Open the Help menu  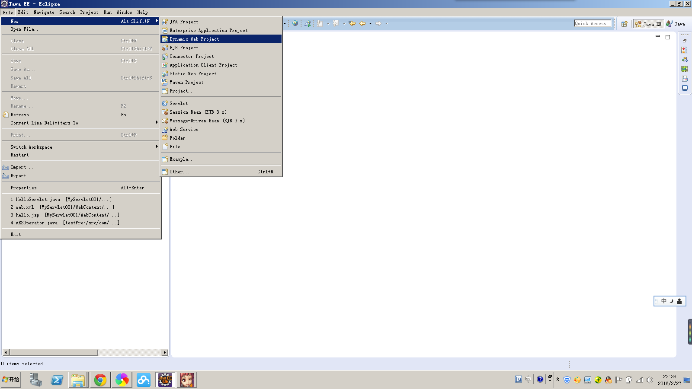coord(142,12)
